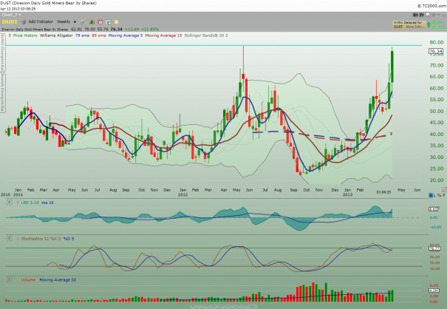Image resolution: width=447 pixels, height=309 pixels.
Task: Toggle percent scale with % button
Action: [440, 195]
